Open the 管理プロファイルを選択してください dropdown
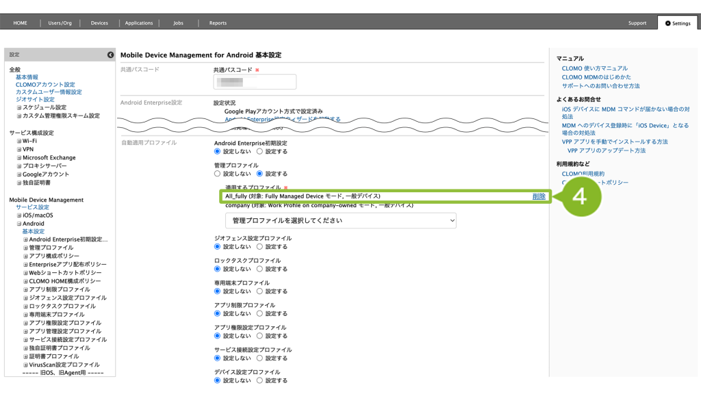 point(340,220)
